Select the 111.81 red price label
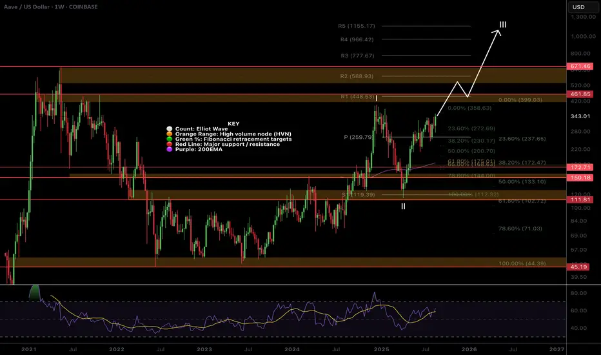Image resolution: width=601 pixels, height=355 pixels. [580, 199]
